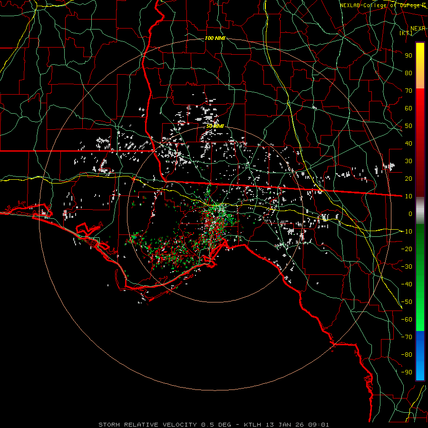Click the 0 value on velocity scale
The image size is (428, 428).
pos(410,214)
